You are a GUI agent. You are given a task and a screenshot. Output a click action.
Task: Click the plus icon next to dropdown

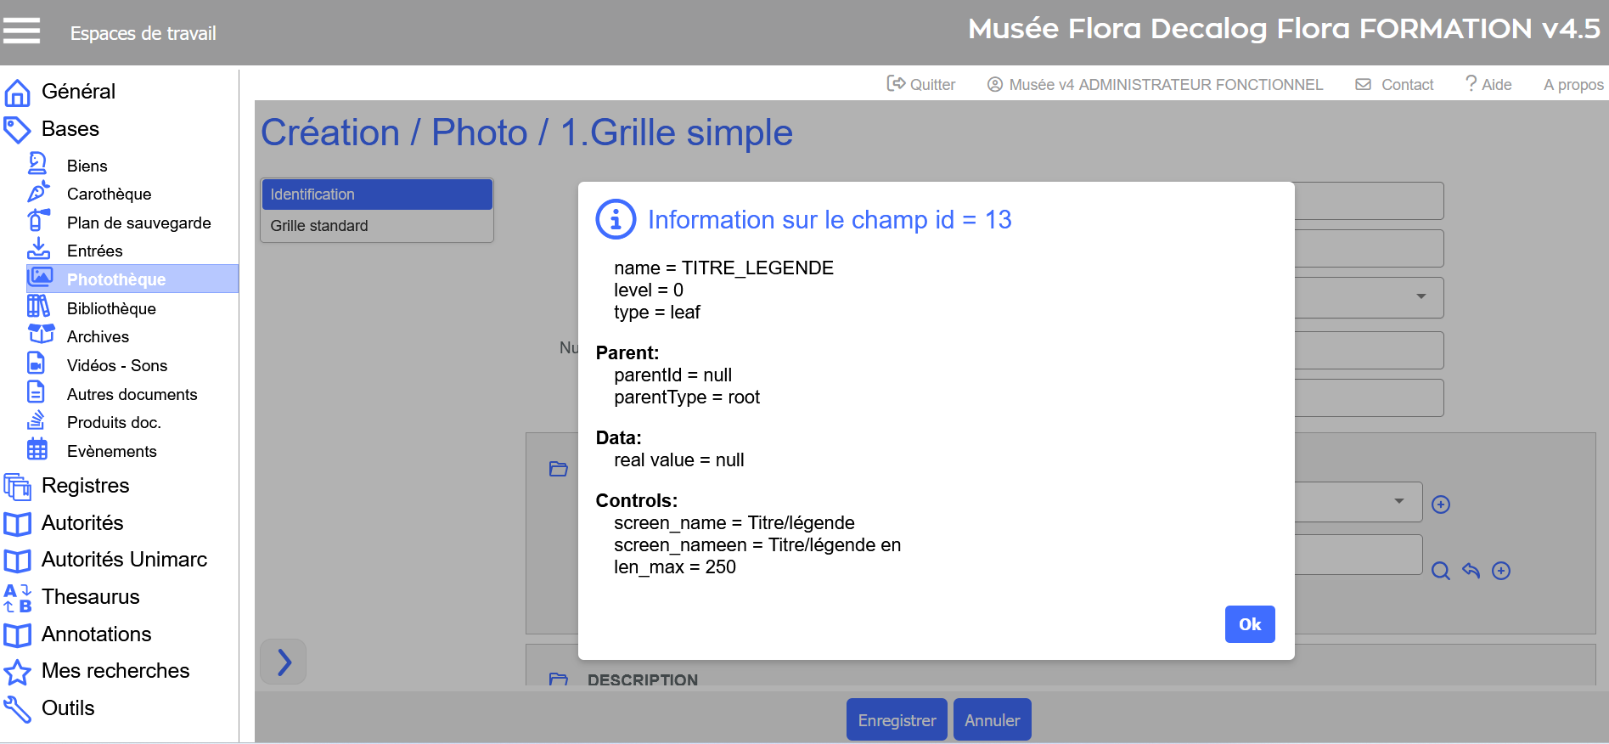(1441, 504)
